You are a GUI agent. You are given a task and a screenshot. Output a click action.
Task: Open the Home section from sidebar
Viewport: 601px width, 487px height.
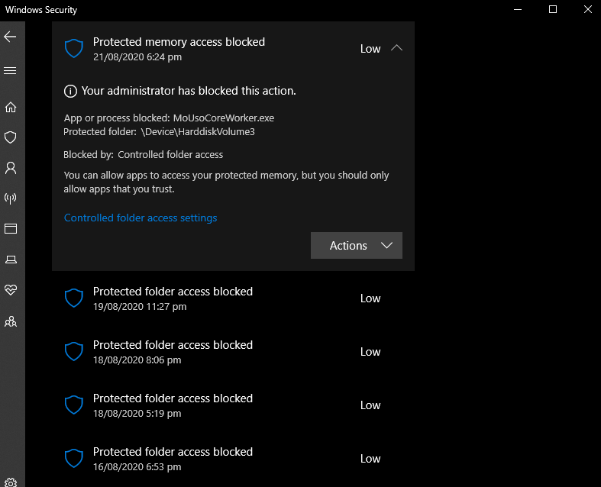[x=11, y=107]
